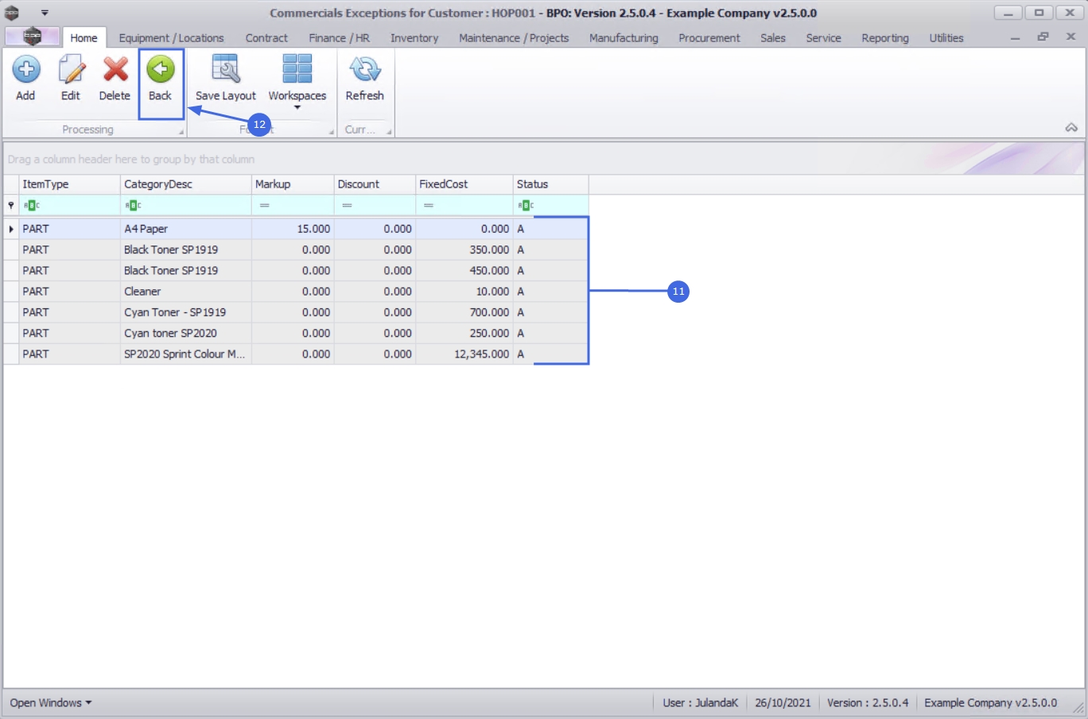The image size is (1088, 719).
Task: Click the Save Layout icon
Action: click(226, 70)
